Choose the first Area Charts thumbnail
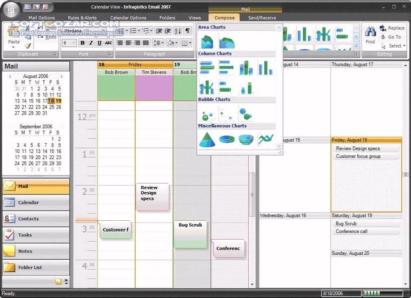The image size is (411, 298). (207, 42)
